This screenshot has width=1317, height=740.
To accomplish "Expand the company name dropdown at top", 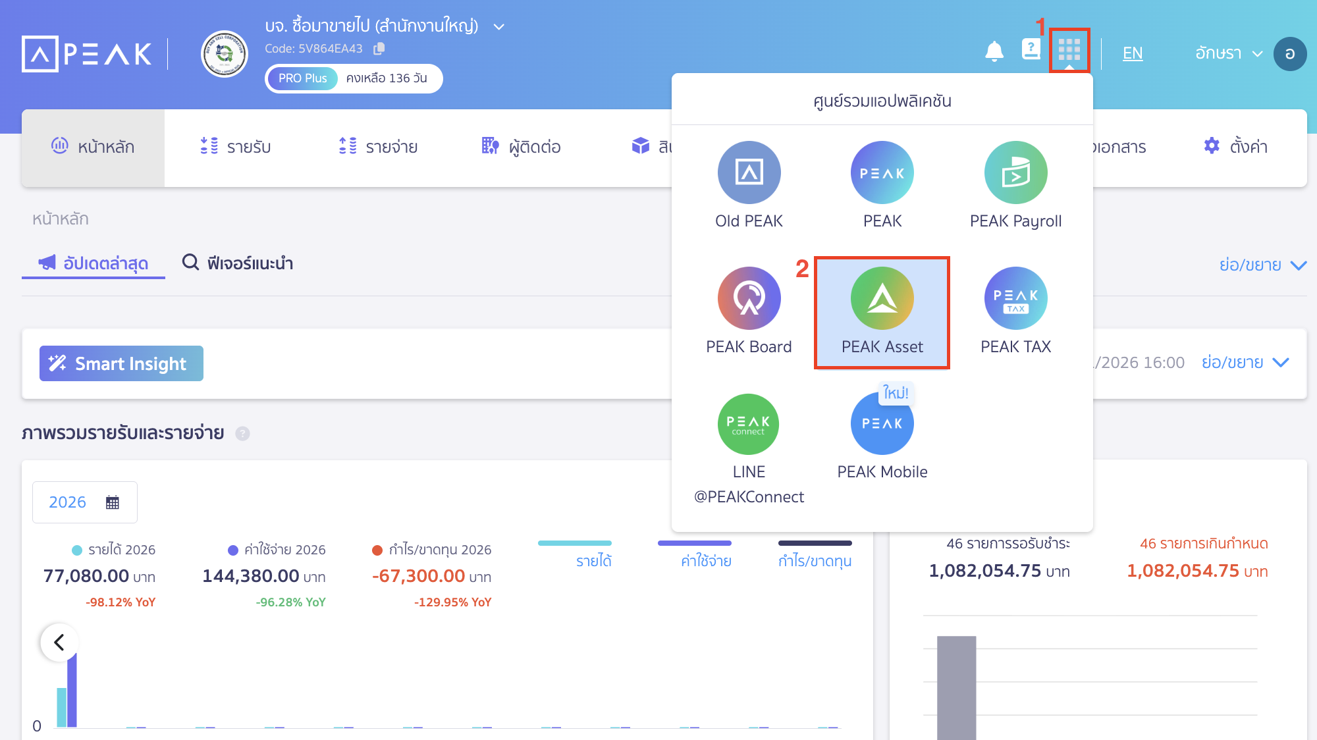I will click(498, 26).
